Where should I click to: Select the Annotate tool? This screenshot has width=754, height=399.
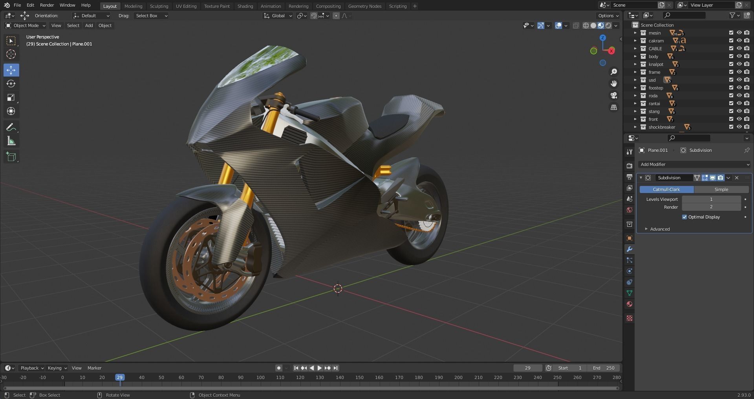(11, 128)
